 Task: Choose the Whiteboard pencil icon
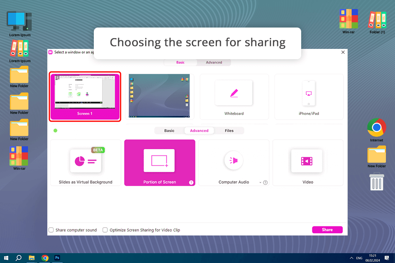pos(234,93)
